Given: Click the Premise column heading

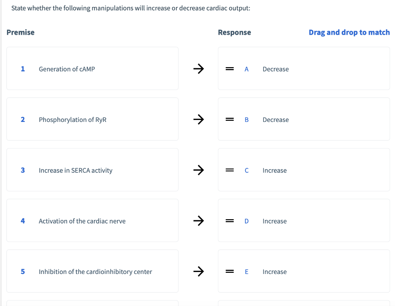Looking at the screenshot, I should 20,32.
